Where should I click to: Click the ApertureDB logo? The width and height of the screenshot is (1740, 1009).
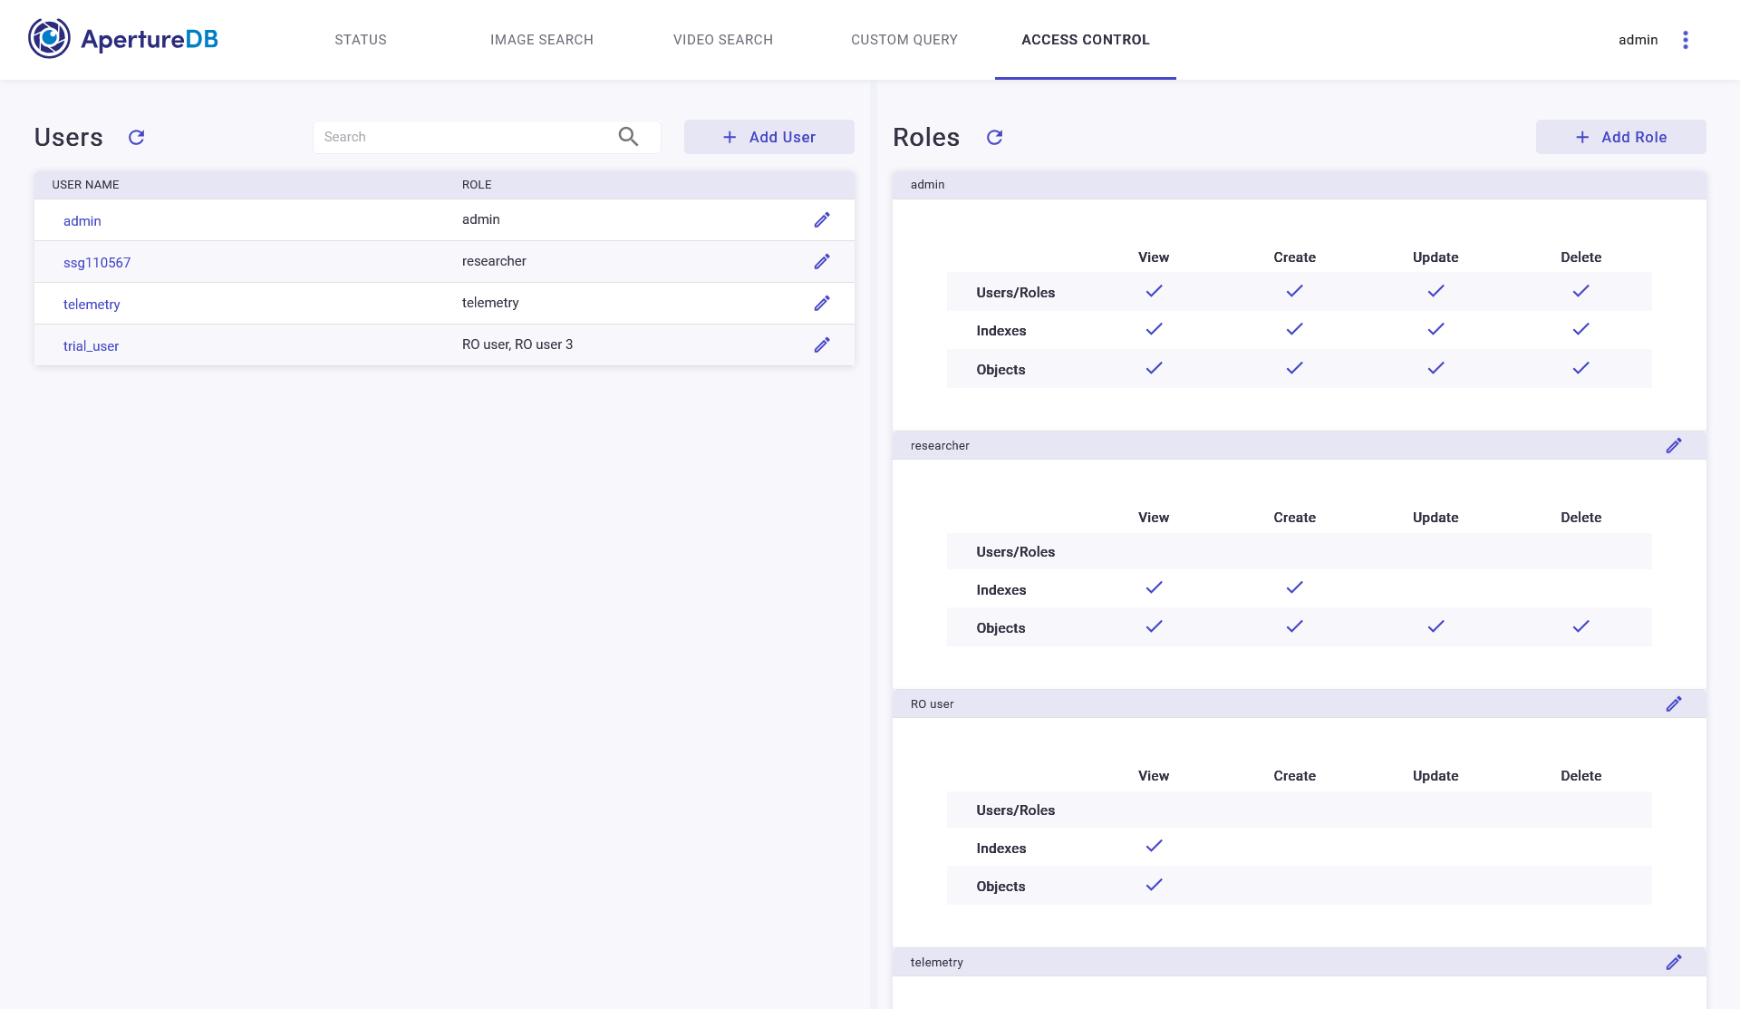(x=123, y=39)
